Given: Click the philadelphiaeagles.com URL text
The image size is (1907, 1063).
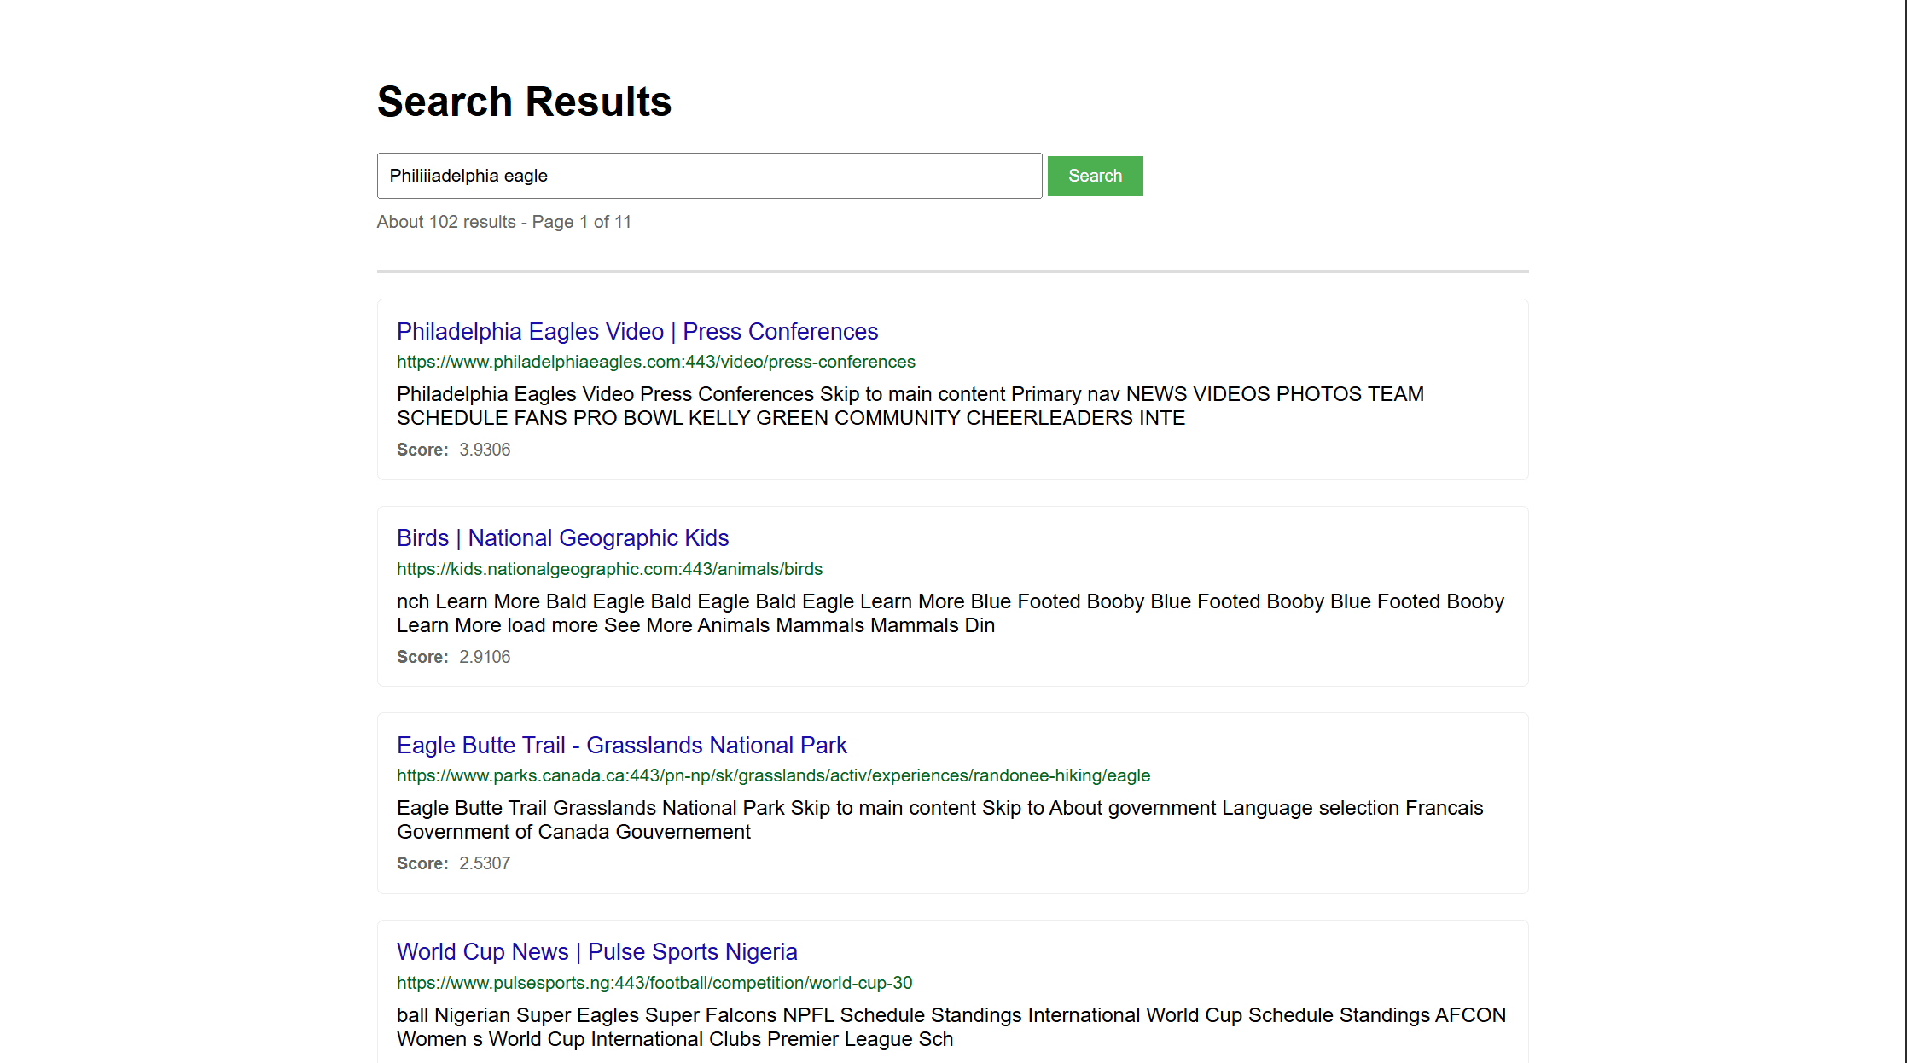Looking at the screenshot, I should (x=655, y=362).
